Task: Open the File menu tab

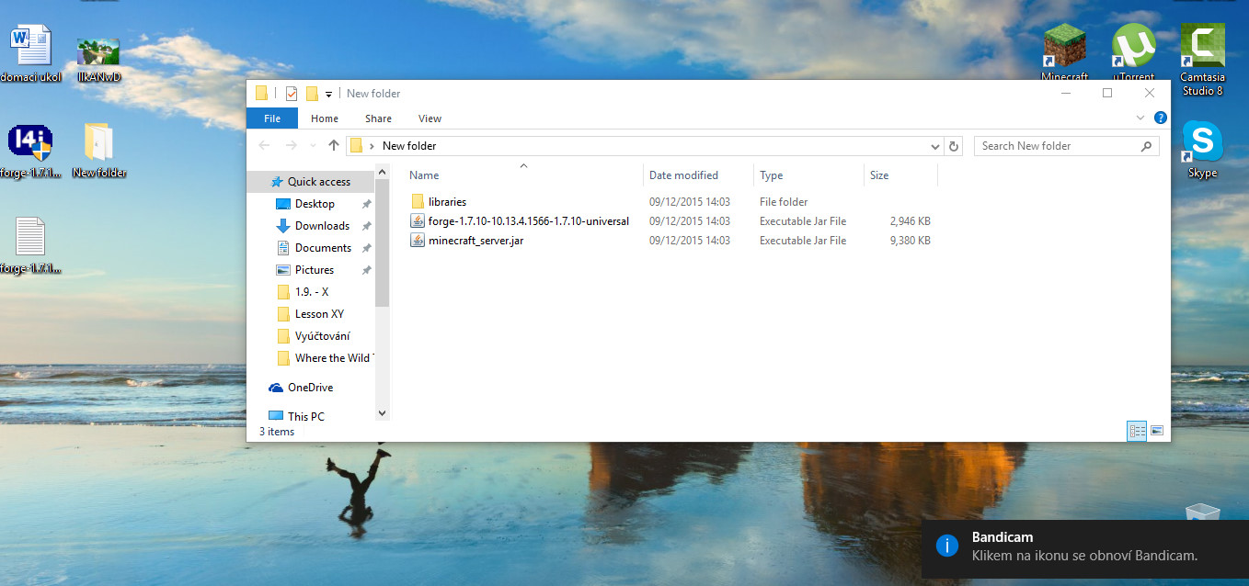Action: coord(272,118)
